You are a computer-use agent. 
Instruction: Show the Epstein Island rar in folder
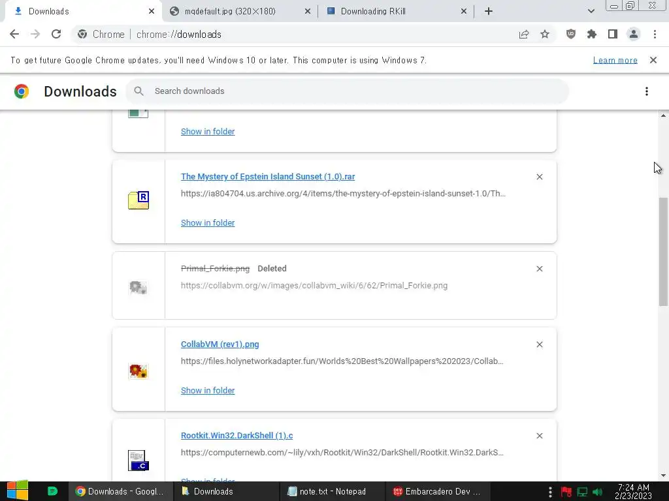[208, 223]
